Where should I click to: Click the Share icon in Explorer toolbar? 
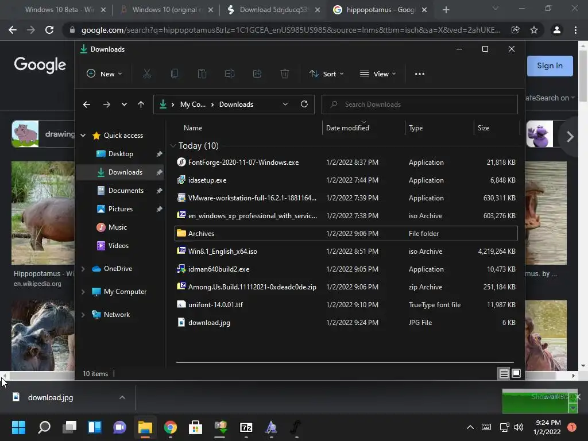[257, 74]
